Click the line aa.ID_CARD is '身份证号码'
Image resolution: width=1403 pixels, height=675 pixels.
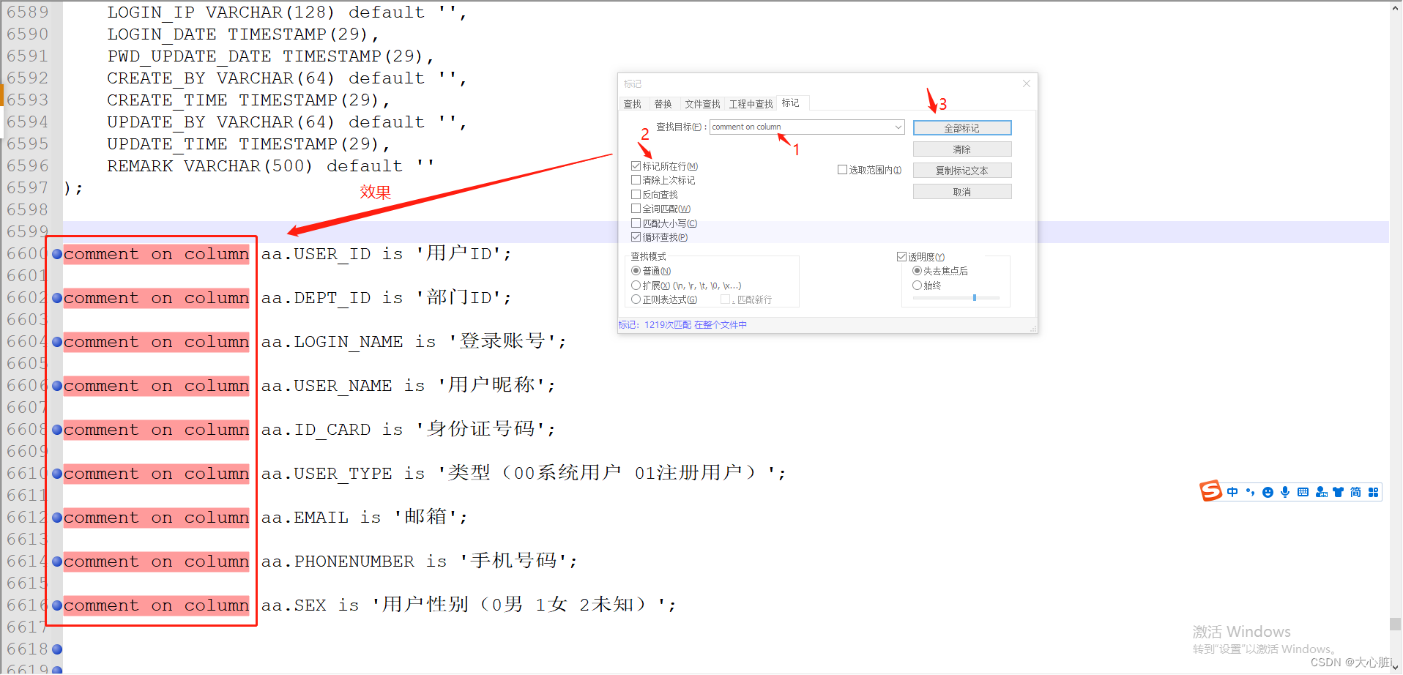click(409, 430)
